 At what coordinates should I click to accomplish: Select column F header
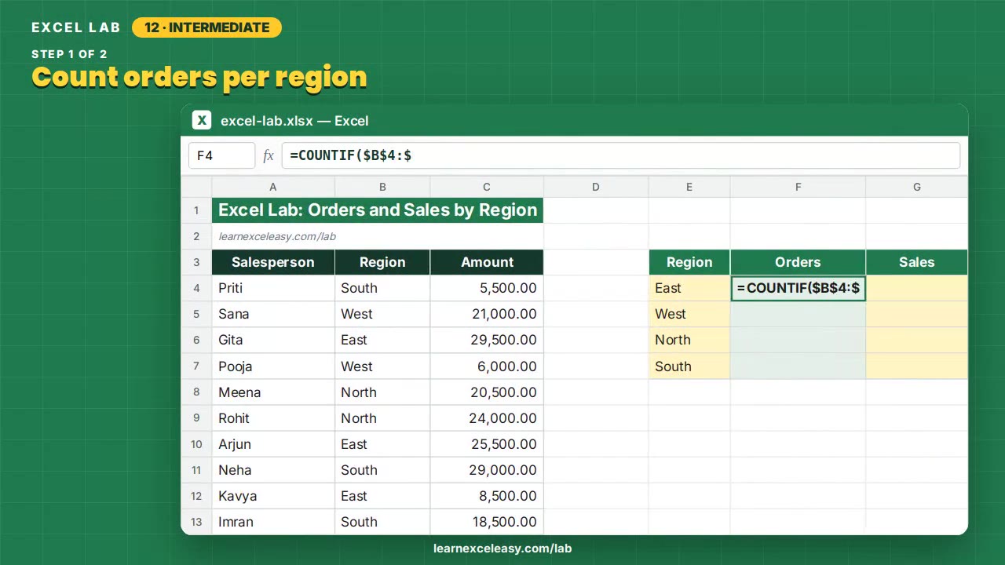[798, 187]
